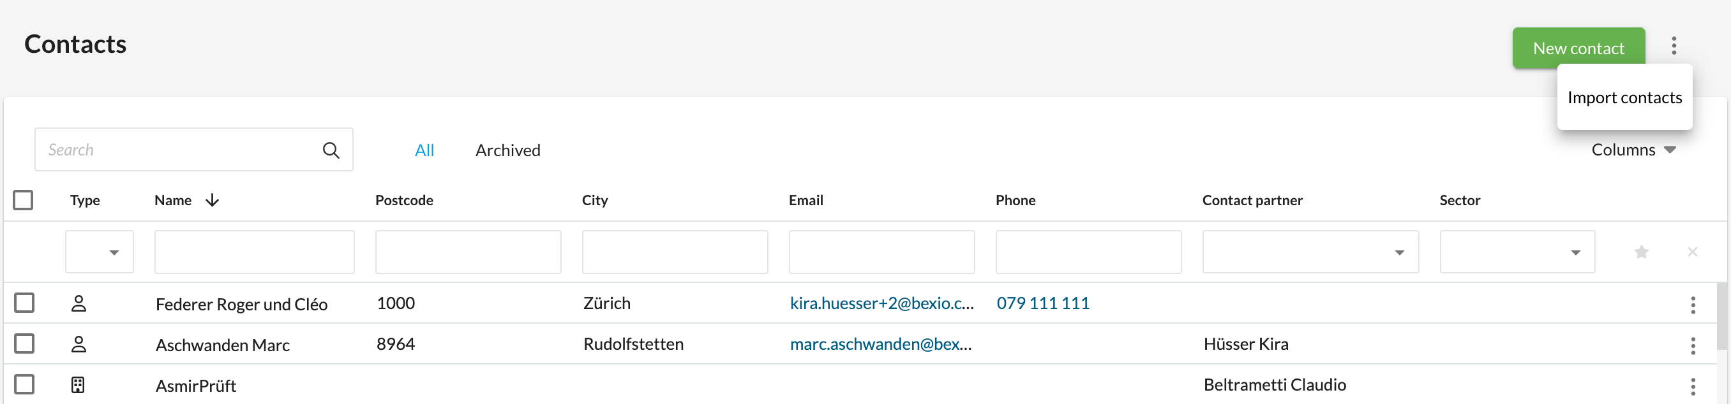Viewport: 1731px width, 404px height.
Task: Select Import contacts menu item
Action: 1624,97
